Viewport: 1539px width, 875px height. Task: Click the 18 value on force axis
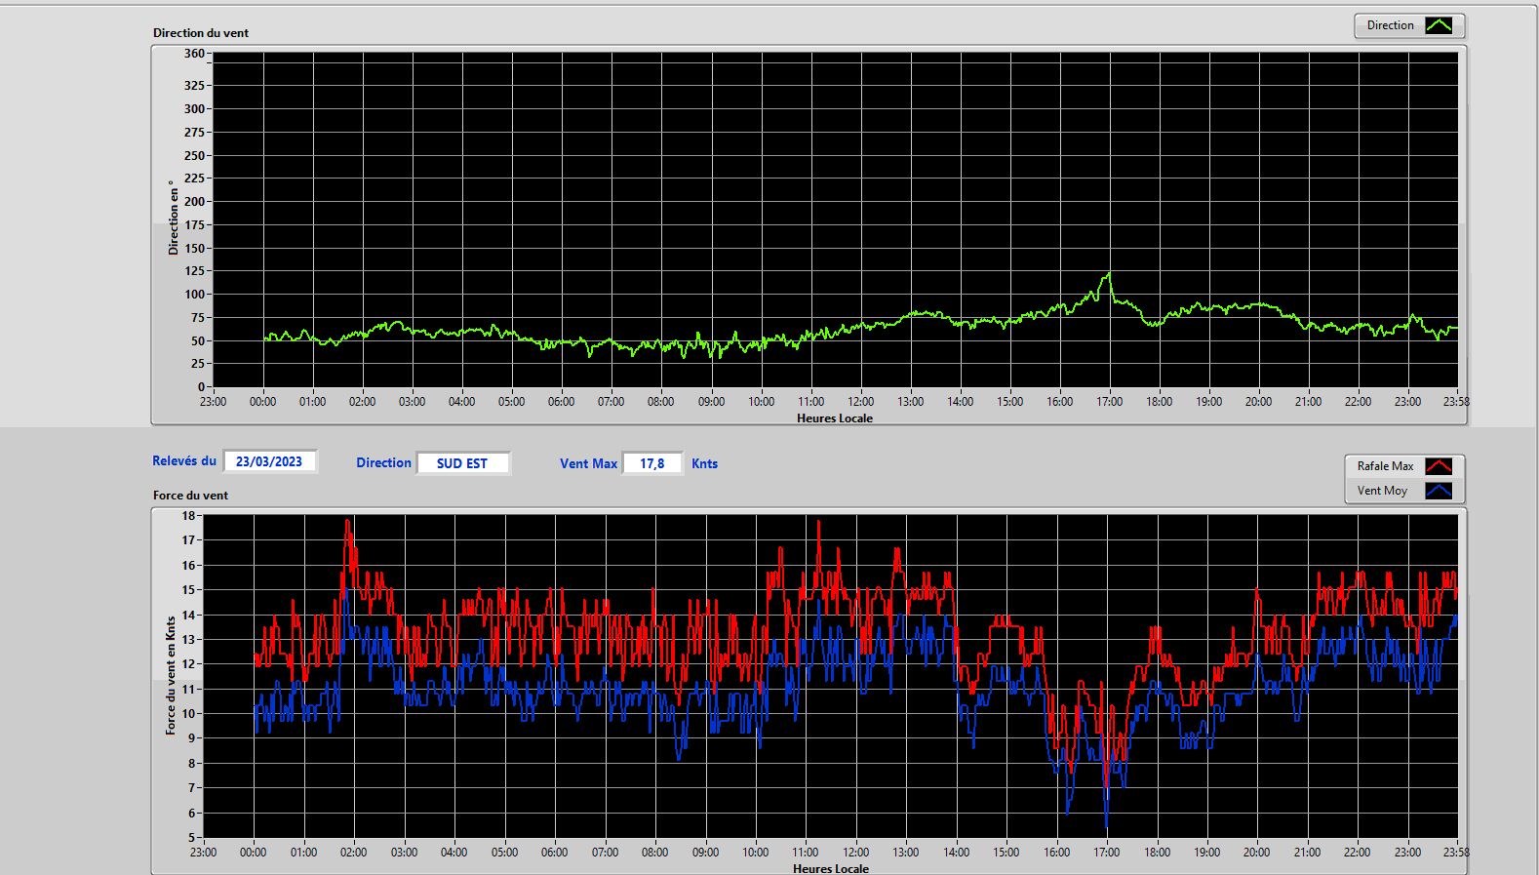coord(188,516)
